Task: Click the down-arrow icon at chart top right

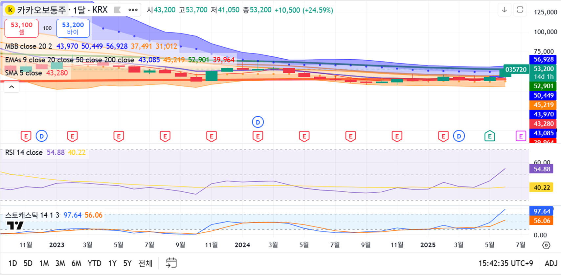Action: tap(504, 10)
